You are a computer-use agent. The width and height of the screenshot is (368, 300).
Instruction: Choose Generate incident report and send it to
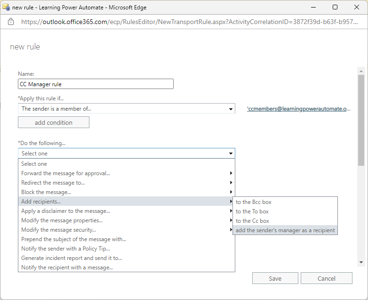(72, 258)
